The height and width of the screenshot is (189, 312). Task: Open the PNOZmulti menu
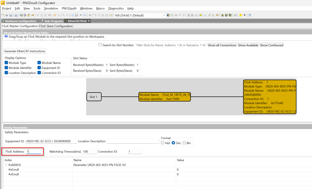69,8
